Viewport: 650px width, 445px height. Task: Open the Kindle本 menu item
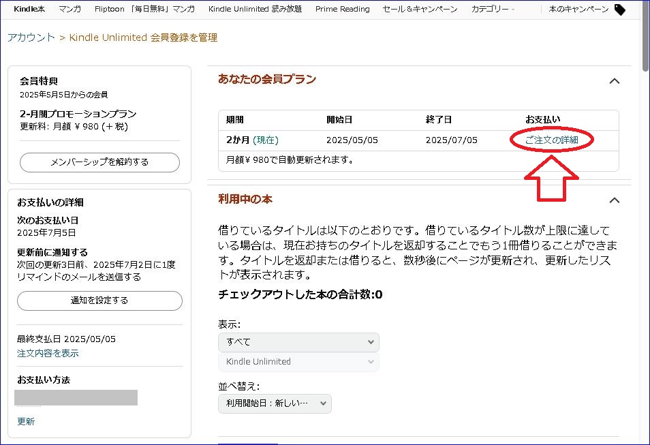(29, 9)
